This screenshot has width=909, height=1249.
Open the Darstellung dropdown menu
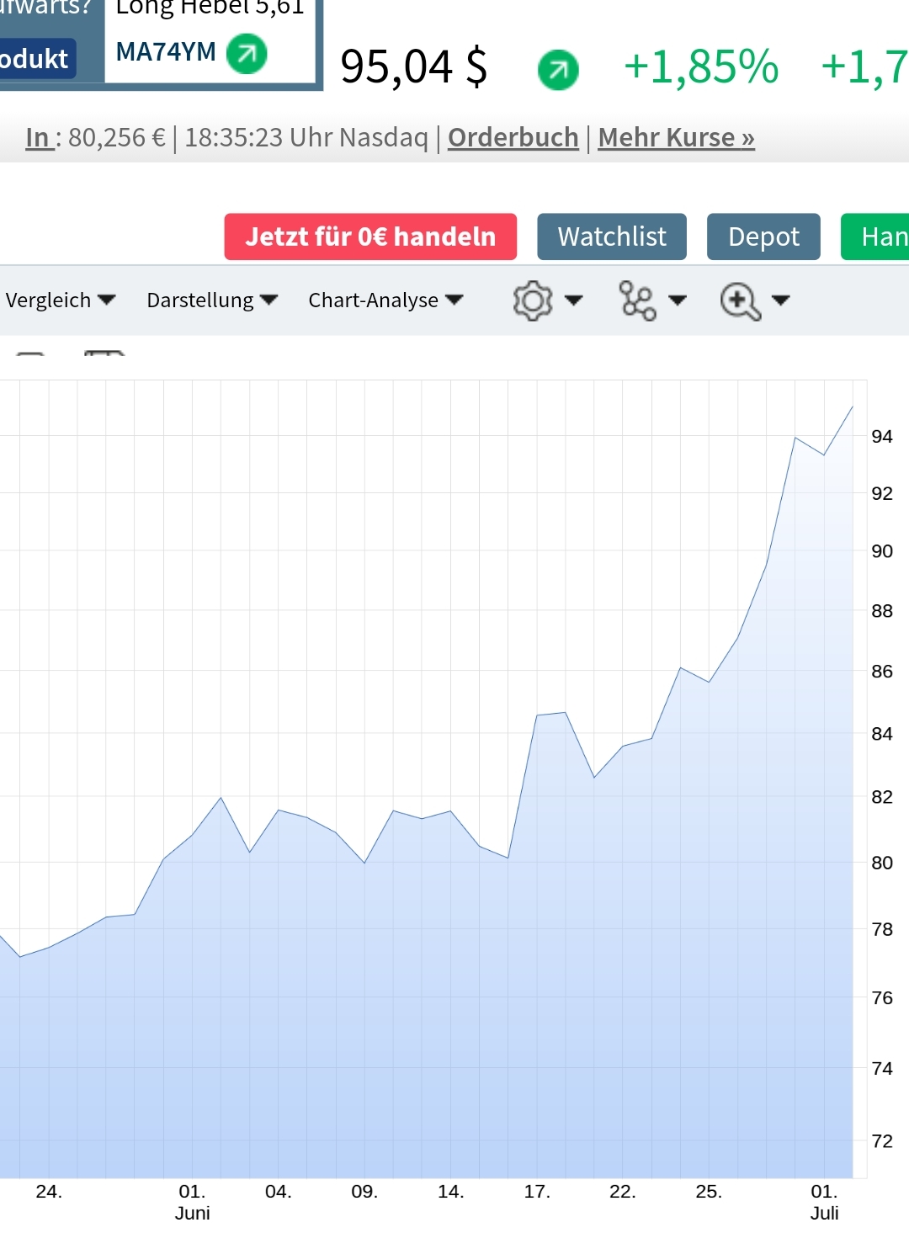click(x=211, y=300)
